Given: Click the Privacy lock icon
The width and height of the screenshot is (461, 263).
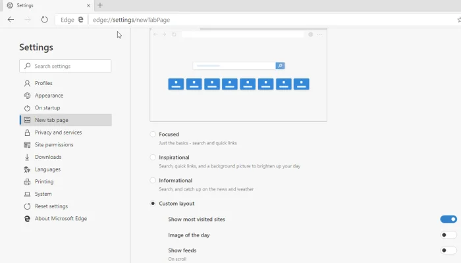Looking at the screenshot, I should [x=27, y=132].
